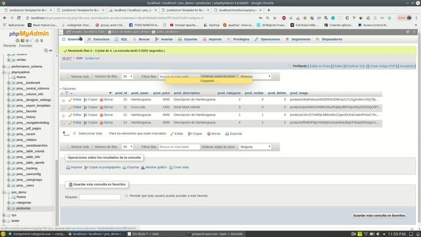Screen dimensions: 421x237
Task: Click Editar for Coca cola row
Action: 75,107
